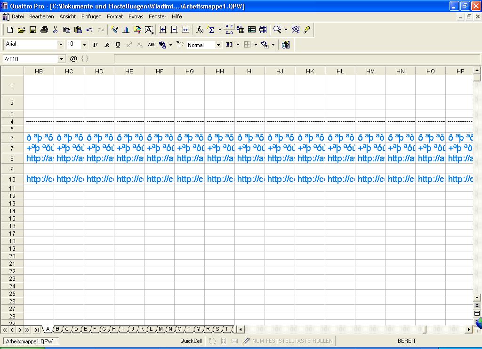Click the formula input line
The width and height of the screenshot is (482, 349).
pos(297,59)
